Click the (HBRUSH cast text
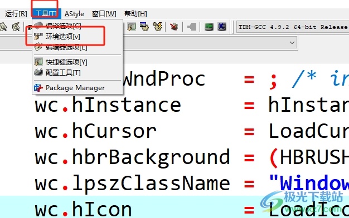The height and width of the screenshot is (218, 349). [309, 158]
